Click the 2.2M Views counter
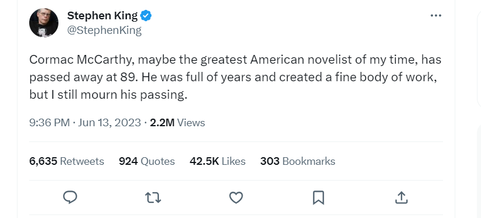Viewport: 481px width, 218px height. click(x=177, y=123)
